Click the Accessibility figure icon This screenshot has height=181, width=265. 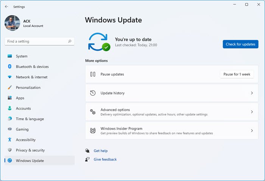10,140
